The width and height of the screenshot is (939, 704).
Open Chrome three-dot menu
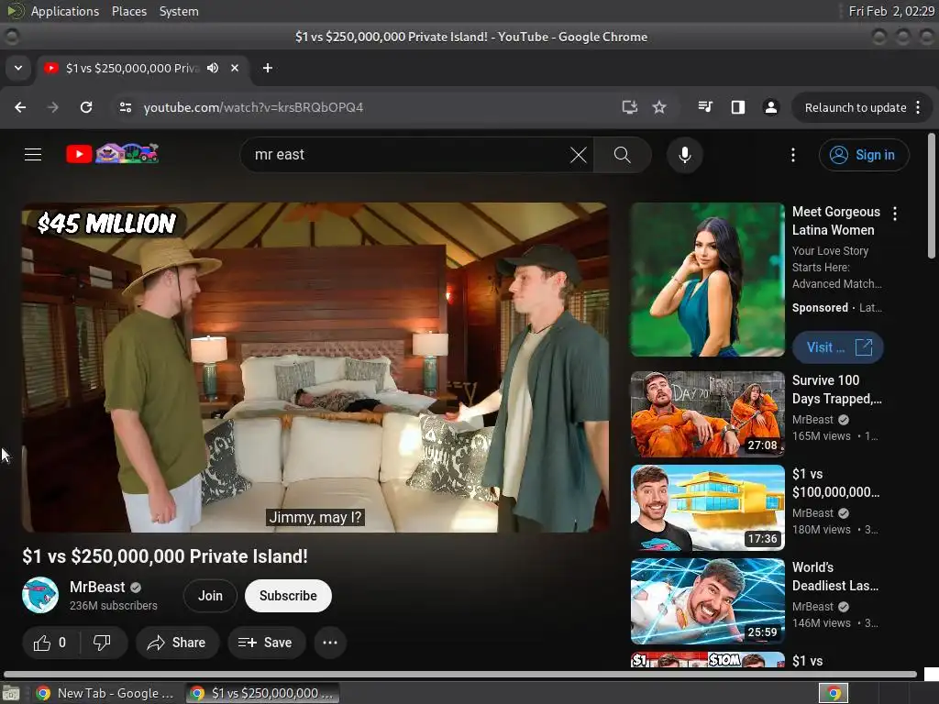918,107
